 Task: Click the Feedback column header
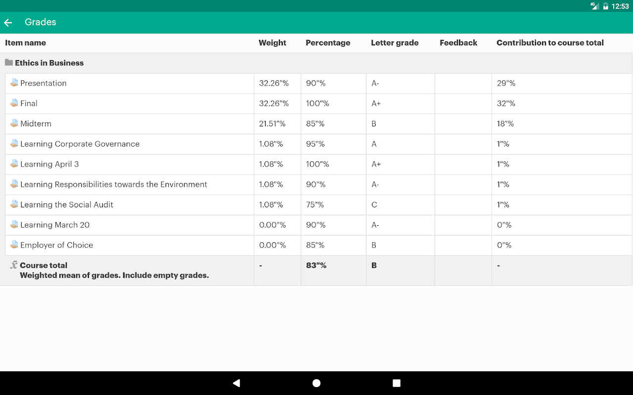[x=458, y=43]
